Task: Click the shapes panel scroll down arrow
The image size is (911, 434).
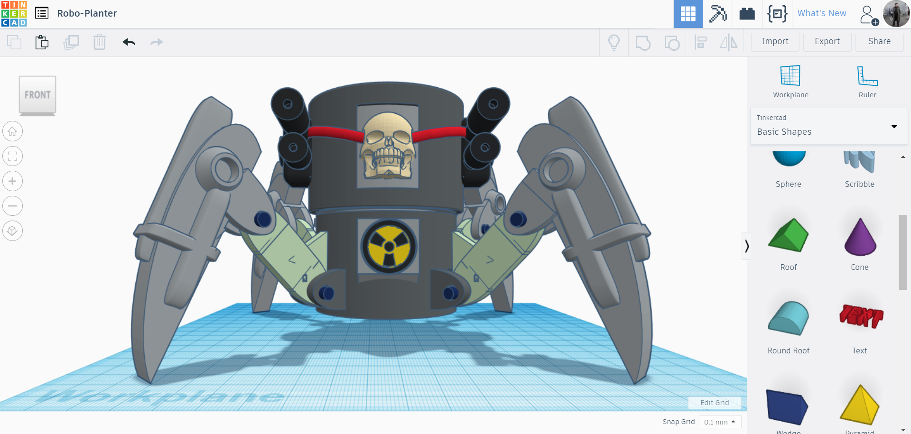Action: click(x=903, y=430)
